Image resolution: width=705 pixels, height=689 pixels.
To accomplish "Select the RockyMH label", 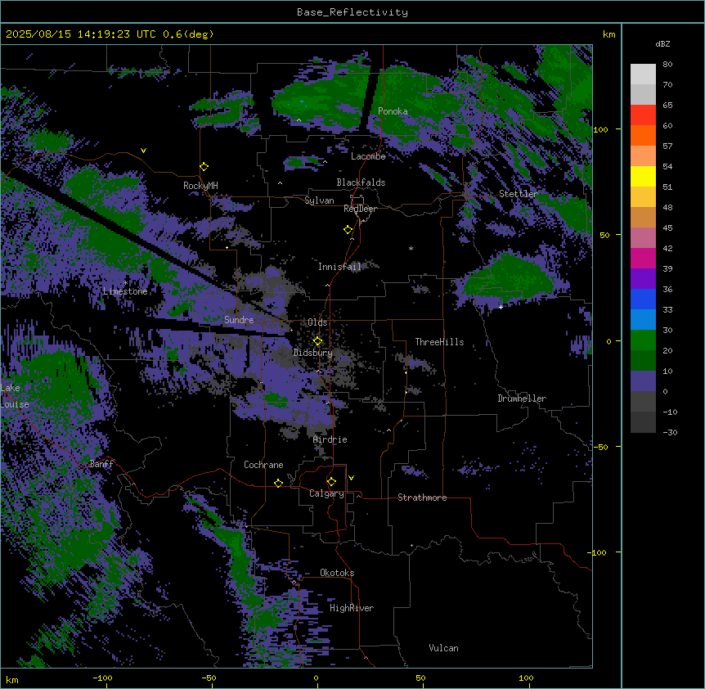I will click(200, 185).
